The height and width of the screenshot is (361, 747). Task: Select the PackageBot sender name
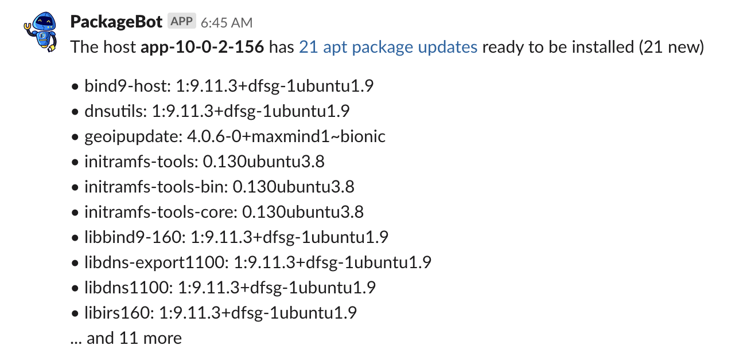(115, 21)
